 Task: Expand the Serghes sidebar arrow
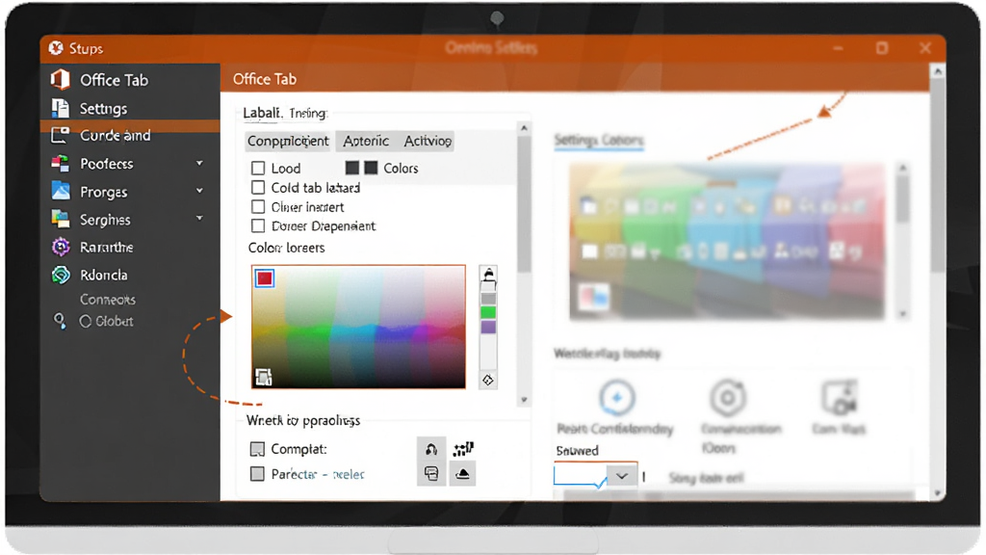[199, 219]
